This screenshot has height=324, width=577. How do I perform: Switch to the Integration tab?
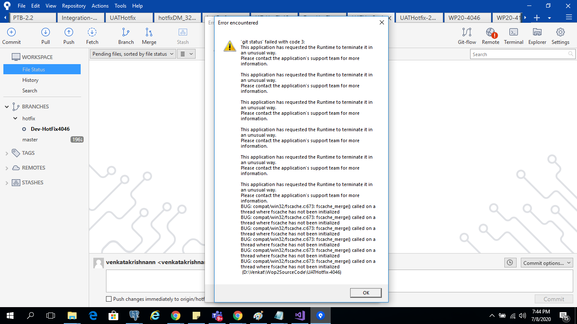click(x=81, y=18)
